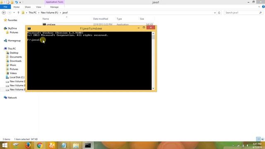Screen dimensions: 265x149
Task: Refresh the java1 folder view
Action: [219, 13]
